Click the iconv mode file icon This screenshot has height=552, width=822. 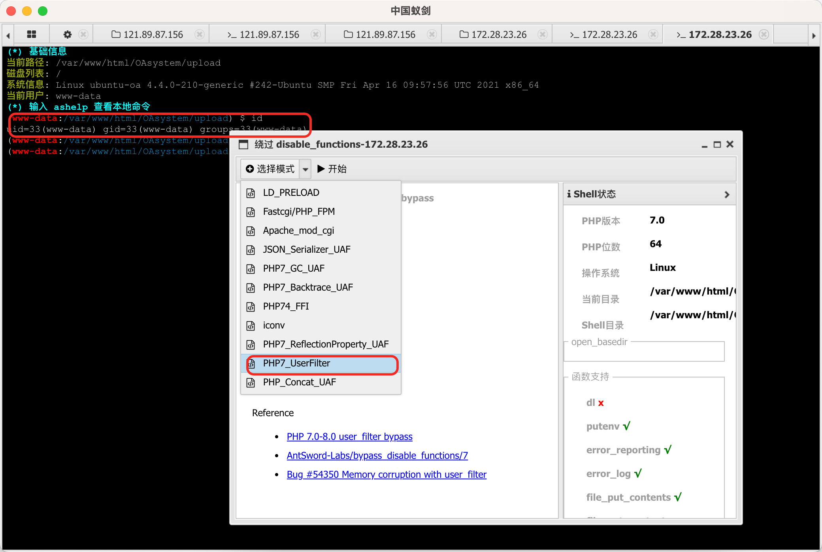[x=251, y=326]
